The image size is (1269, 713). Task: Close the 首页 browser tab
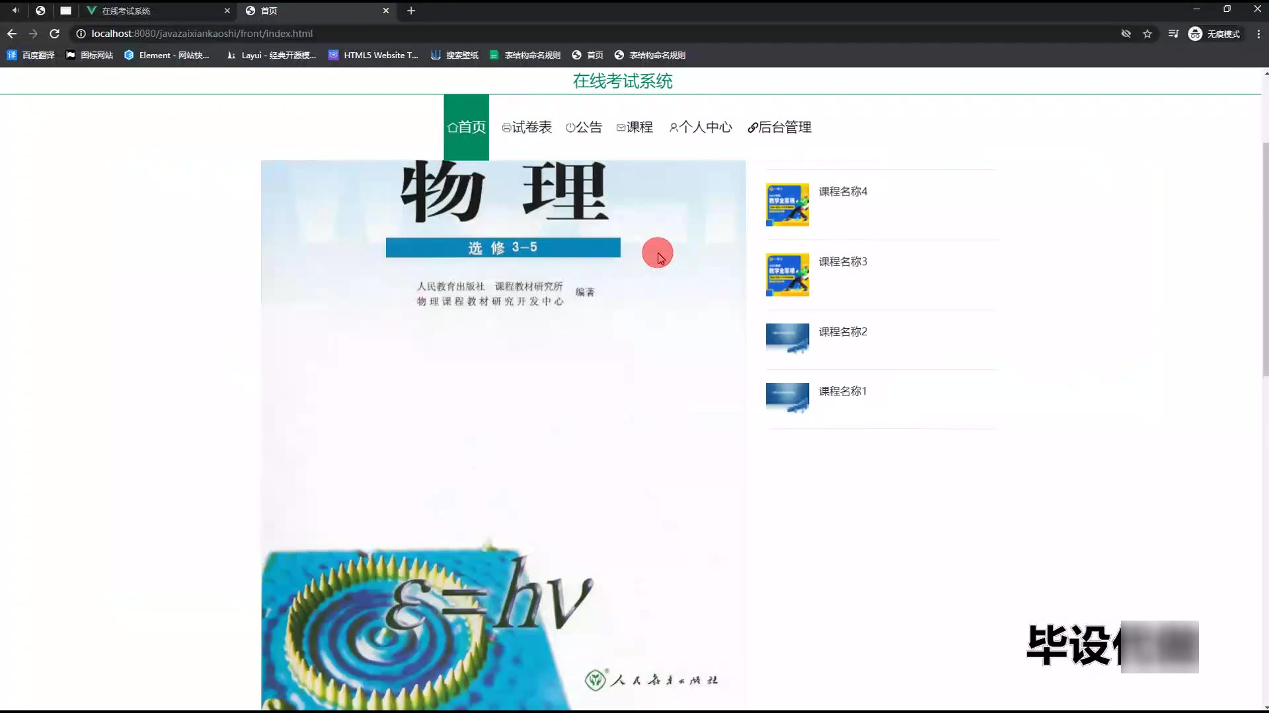[x=386, y=11]
